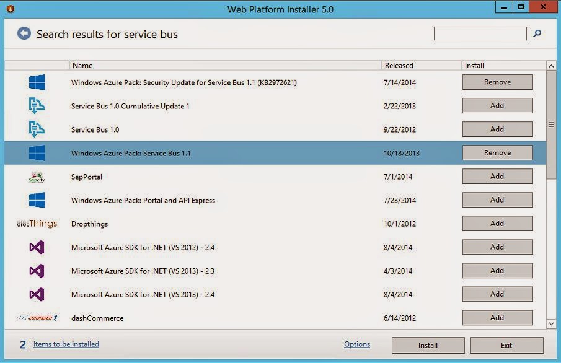Sort by the Released column header
The height and width of the screenshot is (363, 561).
(x=422, y=66)
